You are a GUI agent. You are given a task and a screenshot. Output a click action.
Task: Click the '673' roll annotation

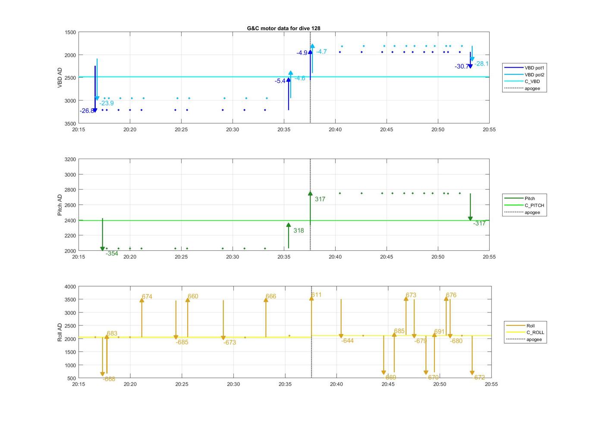pyautogui.click(x=411, y=295)
